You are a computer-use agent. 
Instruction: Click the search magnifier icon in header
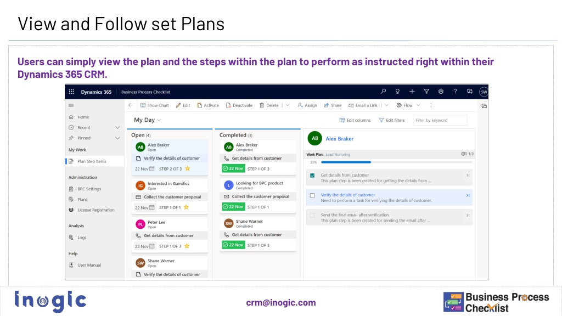[383, 92]
